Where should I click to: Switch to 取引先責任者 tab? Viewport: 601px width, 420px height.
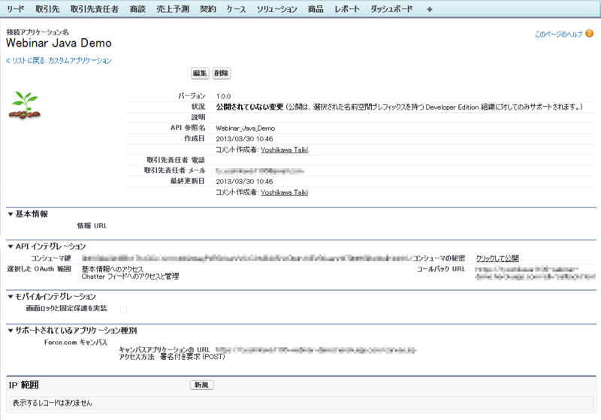click(x=95, y=9)
